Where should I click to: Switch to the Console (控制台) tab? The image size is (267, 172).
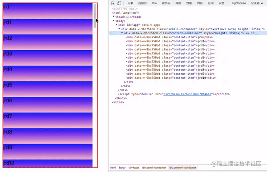tap(142, 3)
